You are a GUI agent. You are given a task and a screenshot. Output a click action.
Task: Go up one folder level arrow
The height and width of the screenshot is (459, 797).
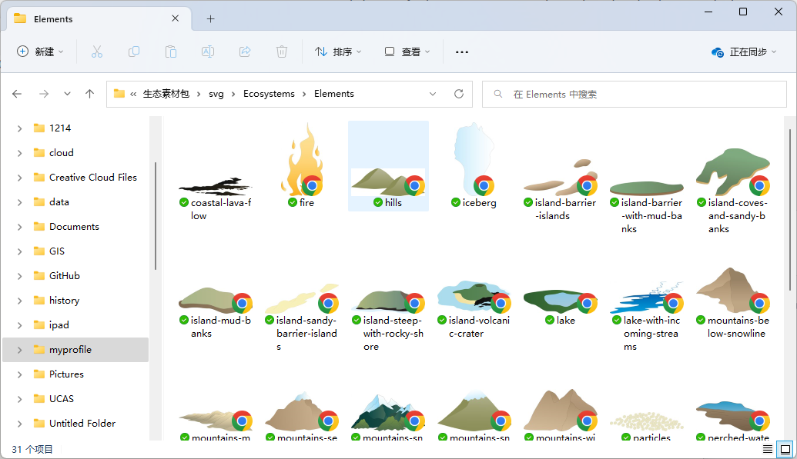pyautogui.click(x=89, y=94)
